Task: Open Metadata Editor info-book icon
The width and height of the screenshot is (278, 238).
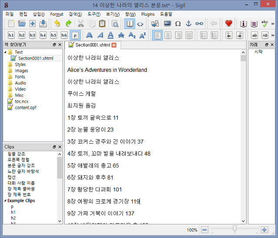Action: 243,23
